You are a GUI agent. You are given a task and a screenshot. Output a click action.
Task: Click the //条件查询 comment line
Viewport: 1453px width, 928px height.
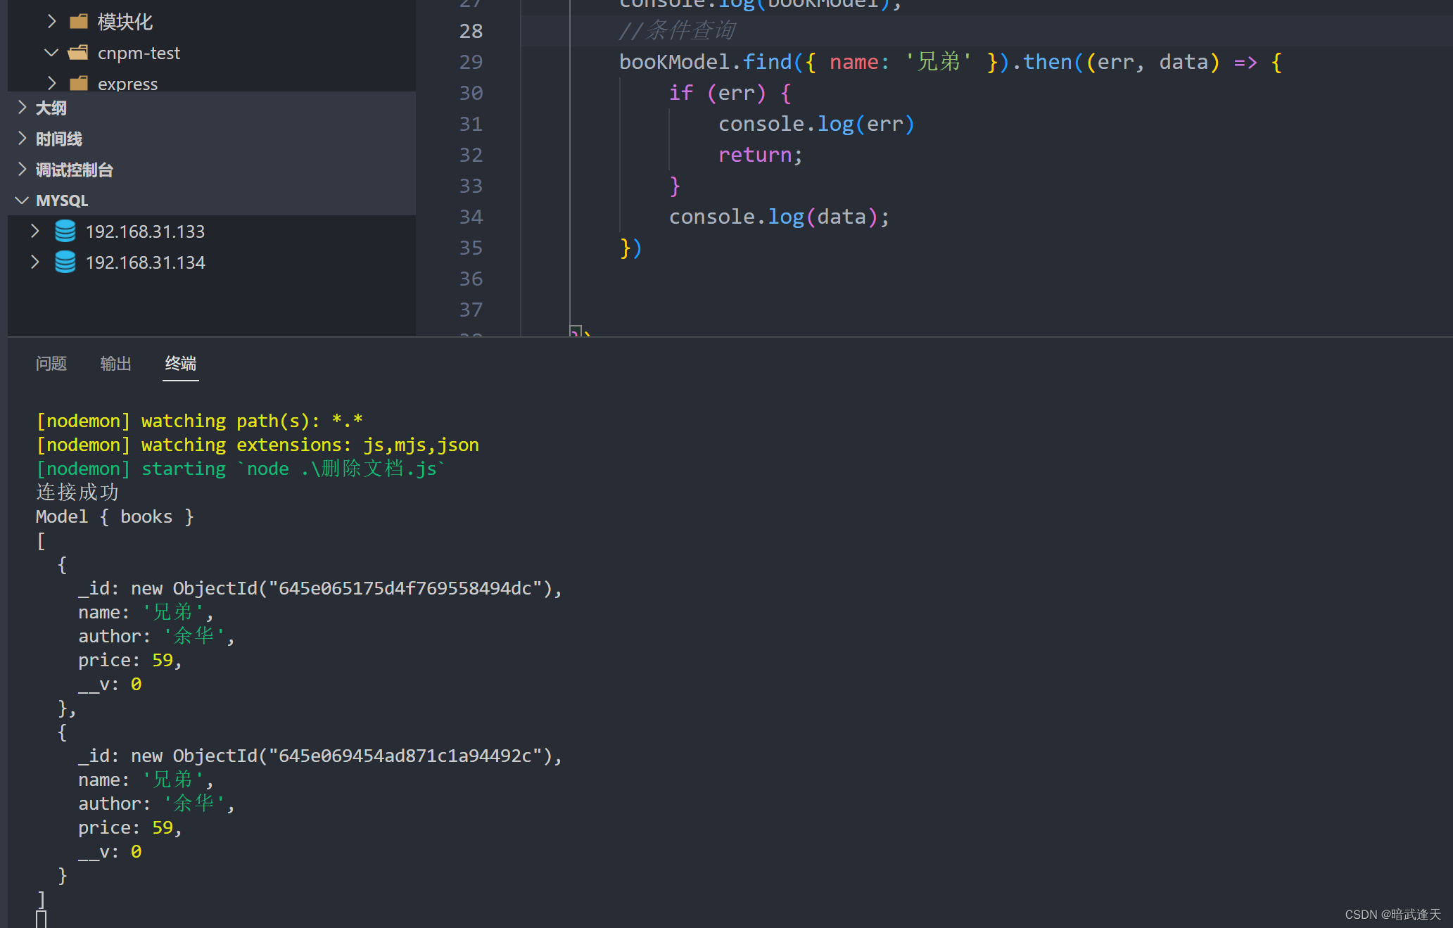pos(677,31)
